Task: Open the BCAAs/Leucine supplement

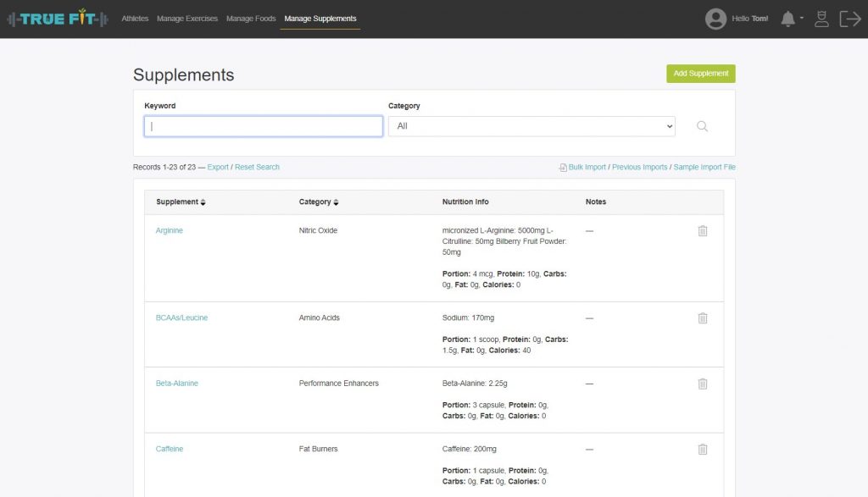Action: 181,318
